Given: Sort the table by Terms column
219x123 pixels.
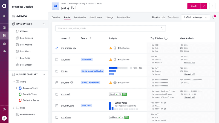Looking at the screenshot, I should pyautogui.click(x=91, y=39).
